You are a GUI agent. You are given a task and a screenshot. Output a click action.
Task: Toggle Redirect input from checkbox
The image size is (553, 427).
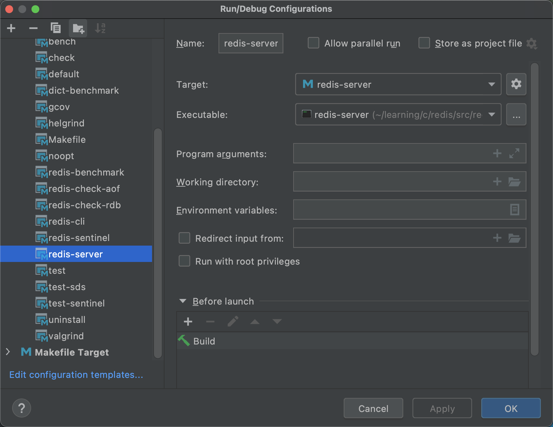(184, 238)
